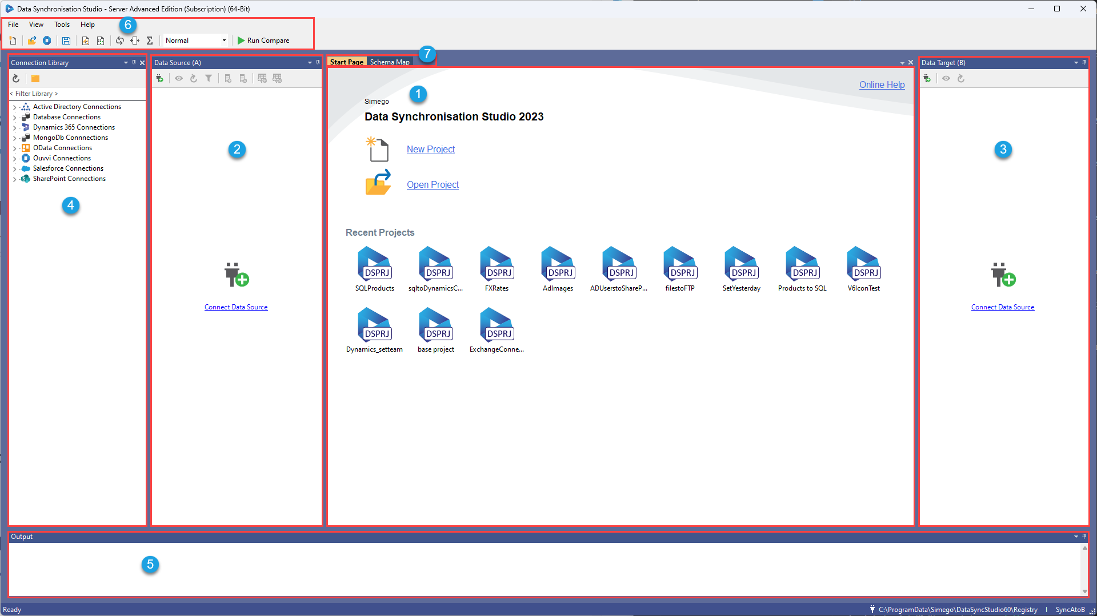The image size is (1097, 616).
Task: Click connect plug icon in Data Source A toolbar
Action: tap(160, 78)
